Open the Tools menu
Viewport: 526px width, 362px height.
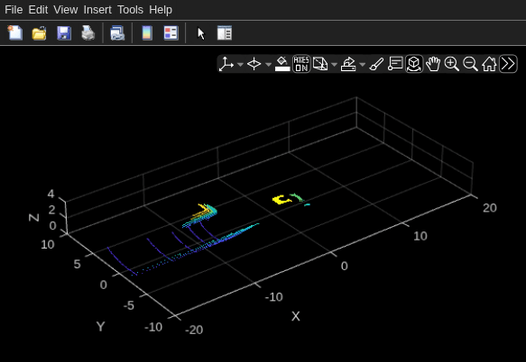point(130,10)
